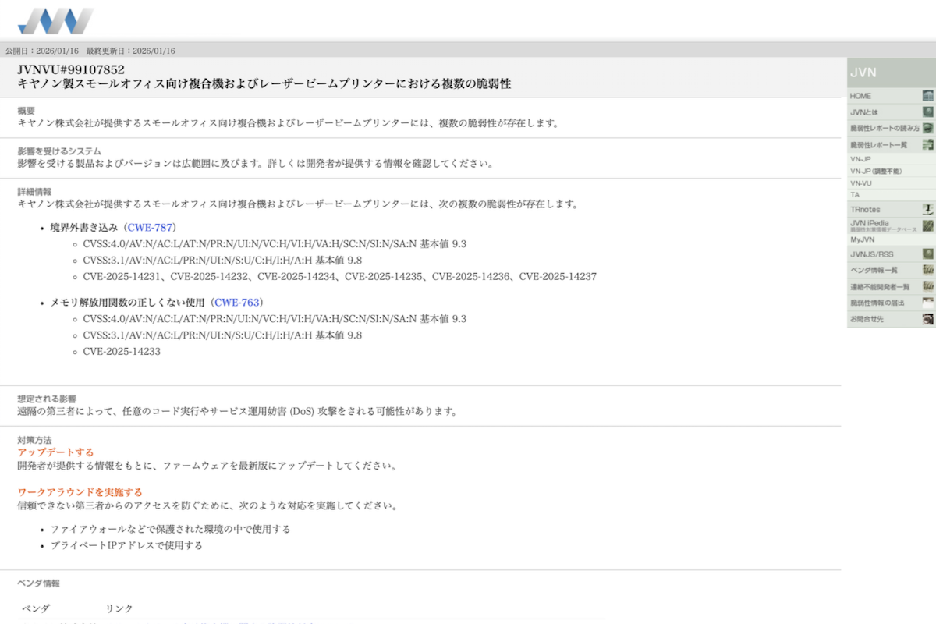Select the VN-JP sidebar entry
Viewport: 936px width, 624px height.
[892, 159]
